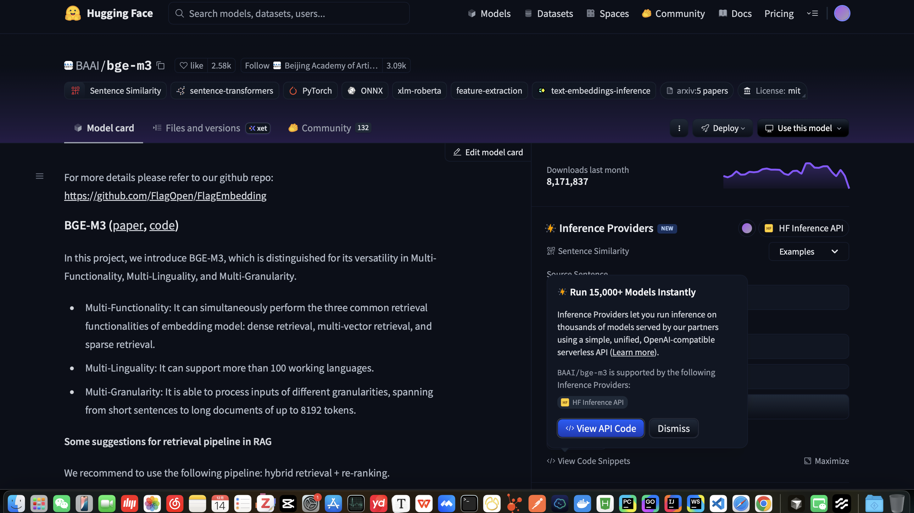Click the table of contents icon

pos(39,176)
